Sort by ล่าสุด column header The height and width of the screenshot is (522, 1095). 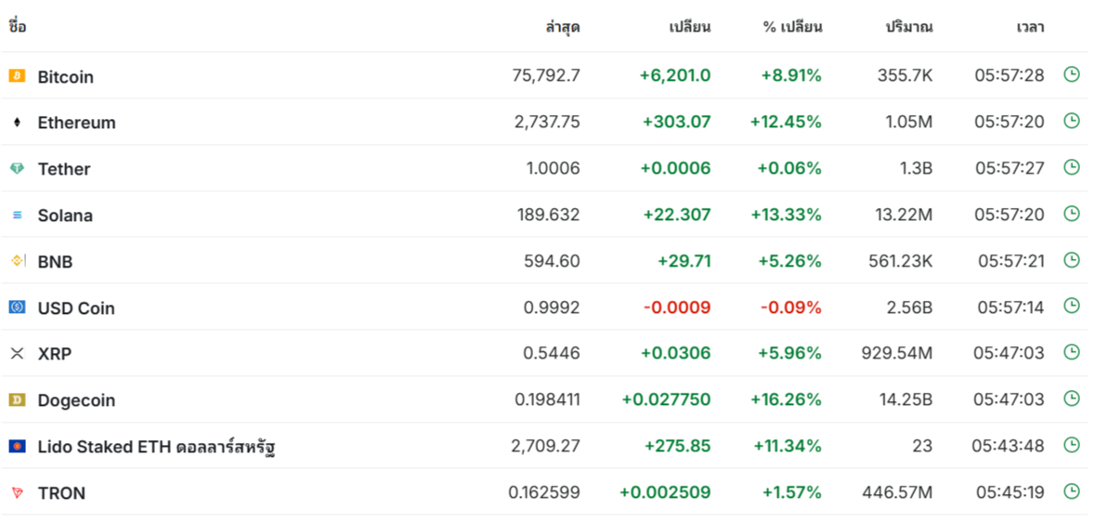click(x=562, y=28)
